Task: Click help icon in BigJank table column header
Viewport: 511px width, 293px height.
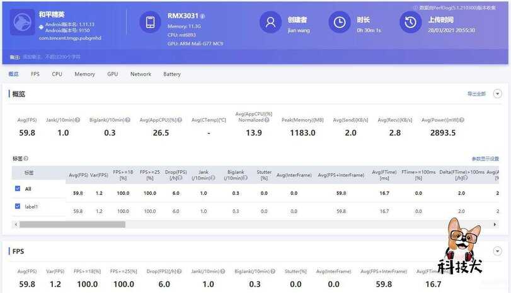Action: point(245,178)
